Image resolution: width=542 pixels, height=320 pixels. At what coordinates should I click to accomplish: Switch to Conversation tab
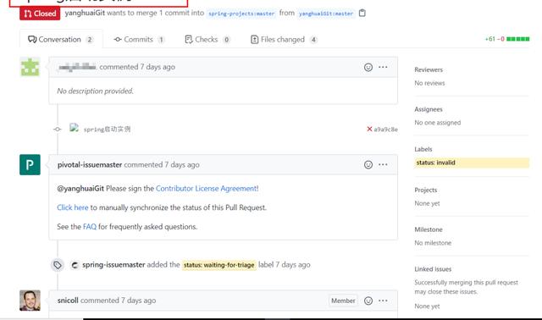pos(61,40)
